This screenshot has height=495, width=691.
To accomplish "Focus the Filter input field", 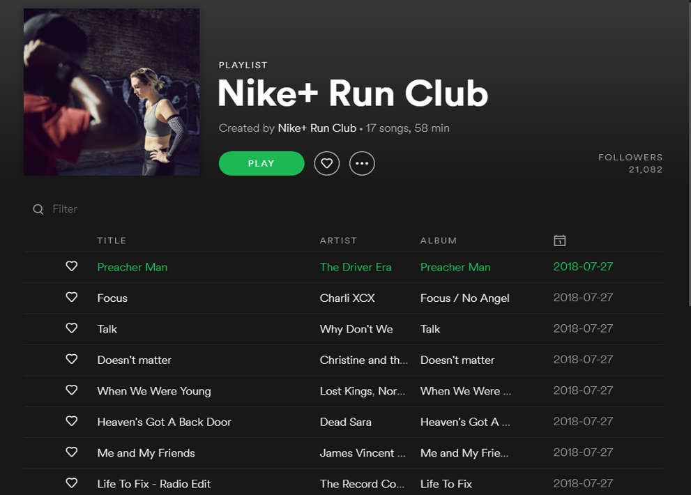I will tap(65, 209).
